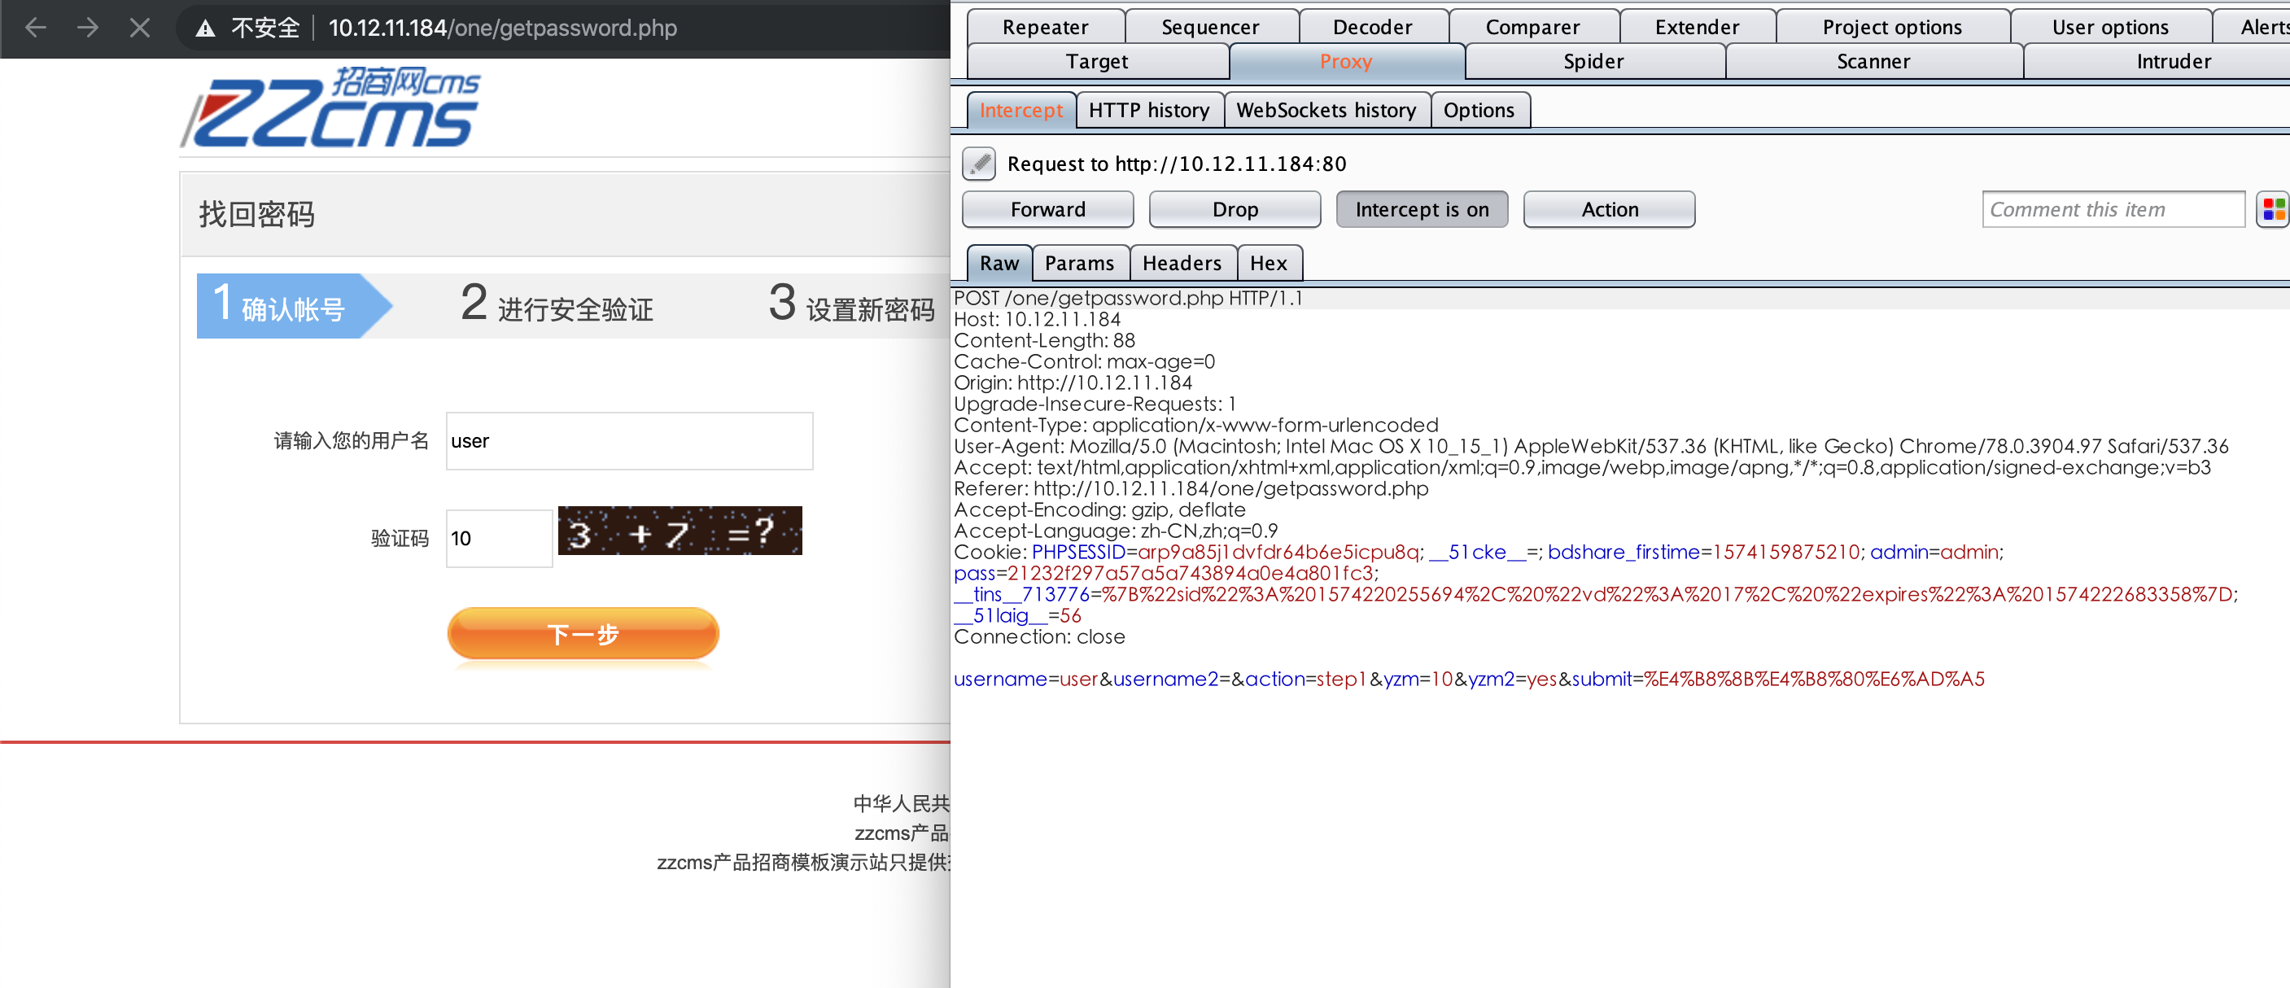The height and width of the screenshot is (988, 2290).
Task: Click the username input field
Action: click(x=628, y=441)
